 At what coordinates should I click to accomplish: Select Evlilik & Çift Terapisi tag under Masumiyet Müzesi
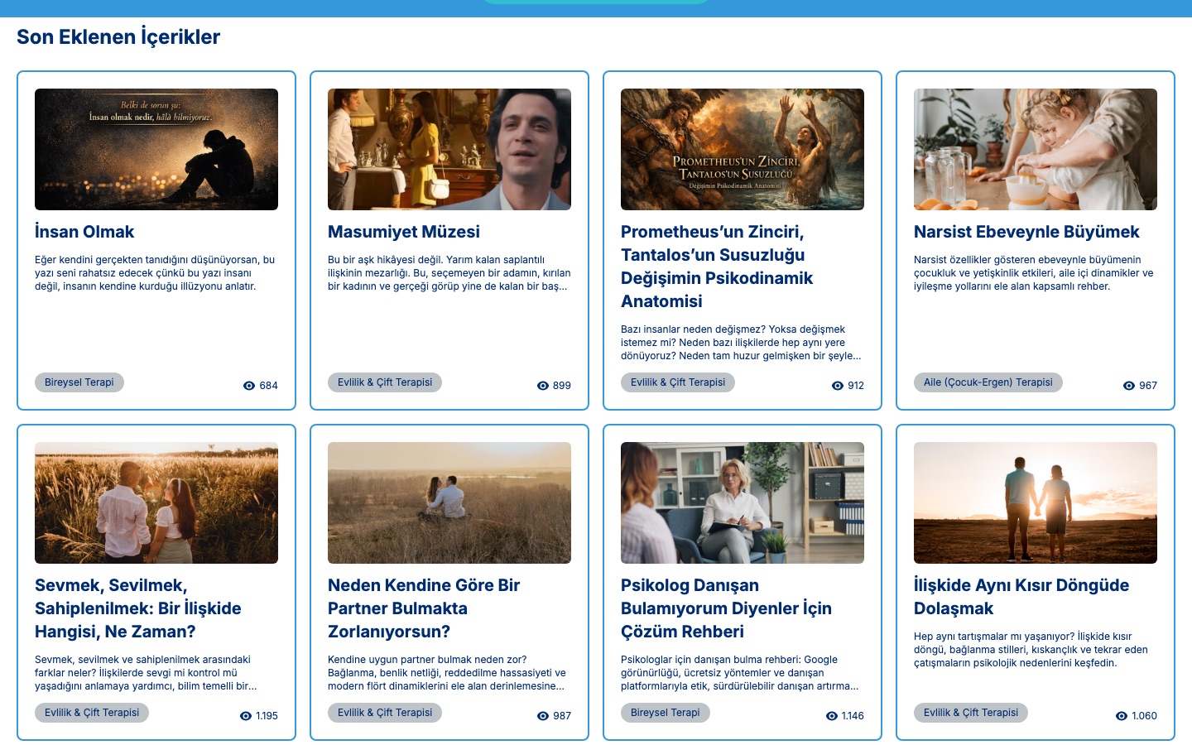click(385, 382)
